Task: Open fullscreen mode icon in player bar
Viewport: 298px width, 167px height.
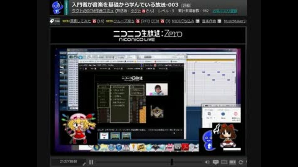Action: point(233,162)
